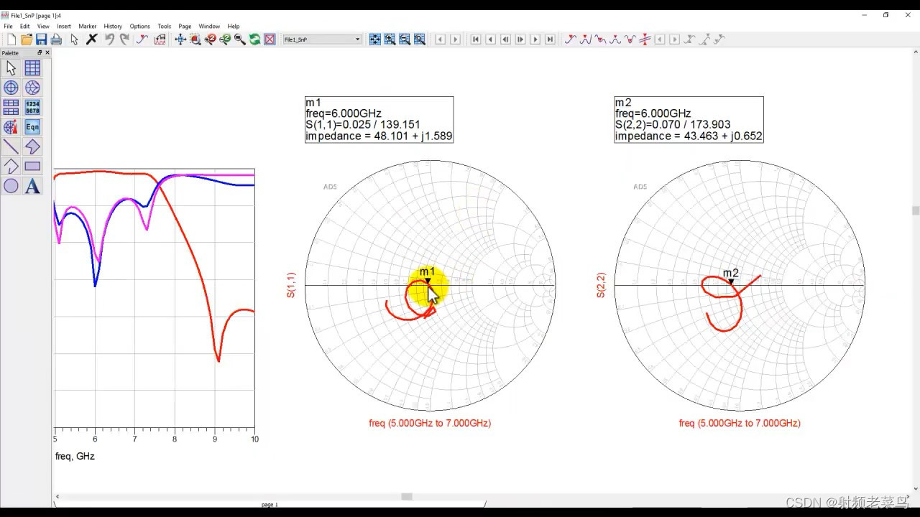The image size is (920, 517).
Task: Open the History menu
Action: pyautogui.click(x=113, y=27)
